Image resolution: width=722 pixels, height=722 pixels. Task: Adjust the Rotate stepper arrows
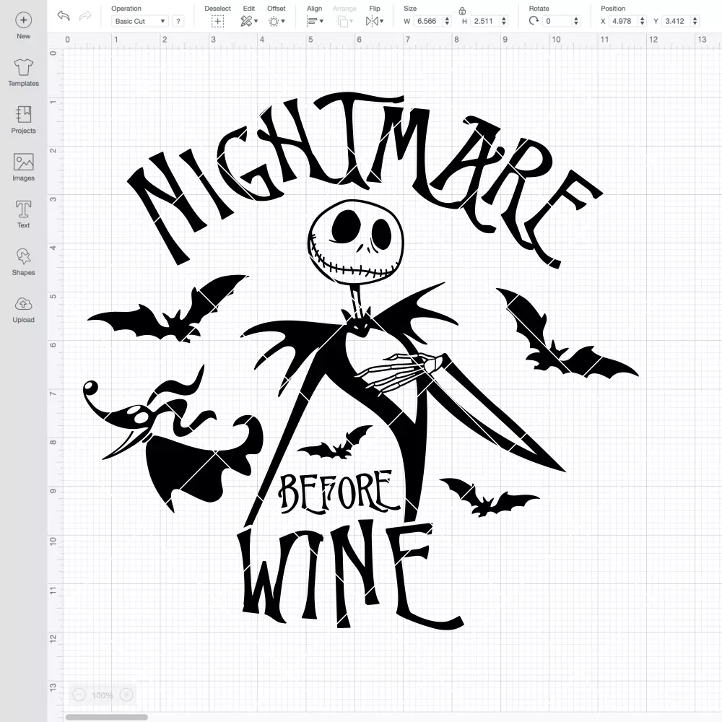pyautogui.click(x=576, y=21)
